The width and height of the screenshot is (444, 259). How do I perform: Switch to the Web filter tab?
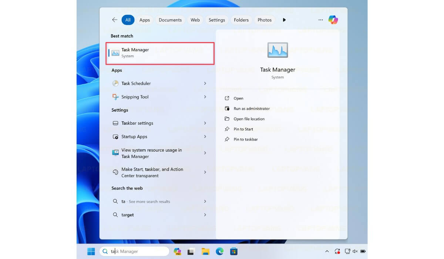coord(195,20)
